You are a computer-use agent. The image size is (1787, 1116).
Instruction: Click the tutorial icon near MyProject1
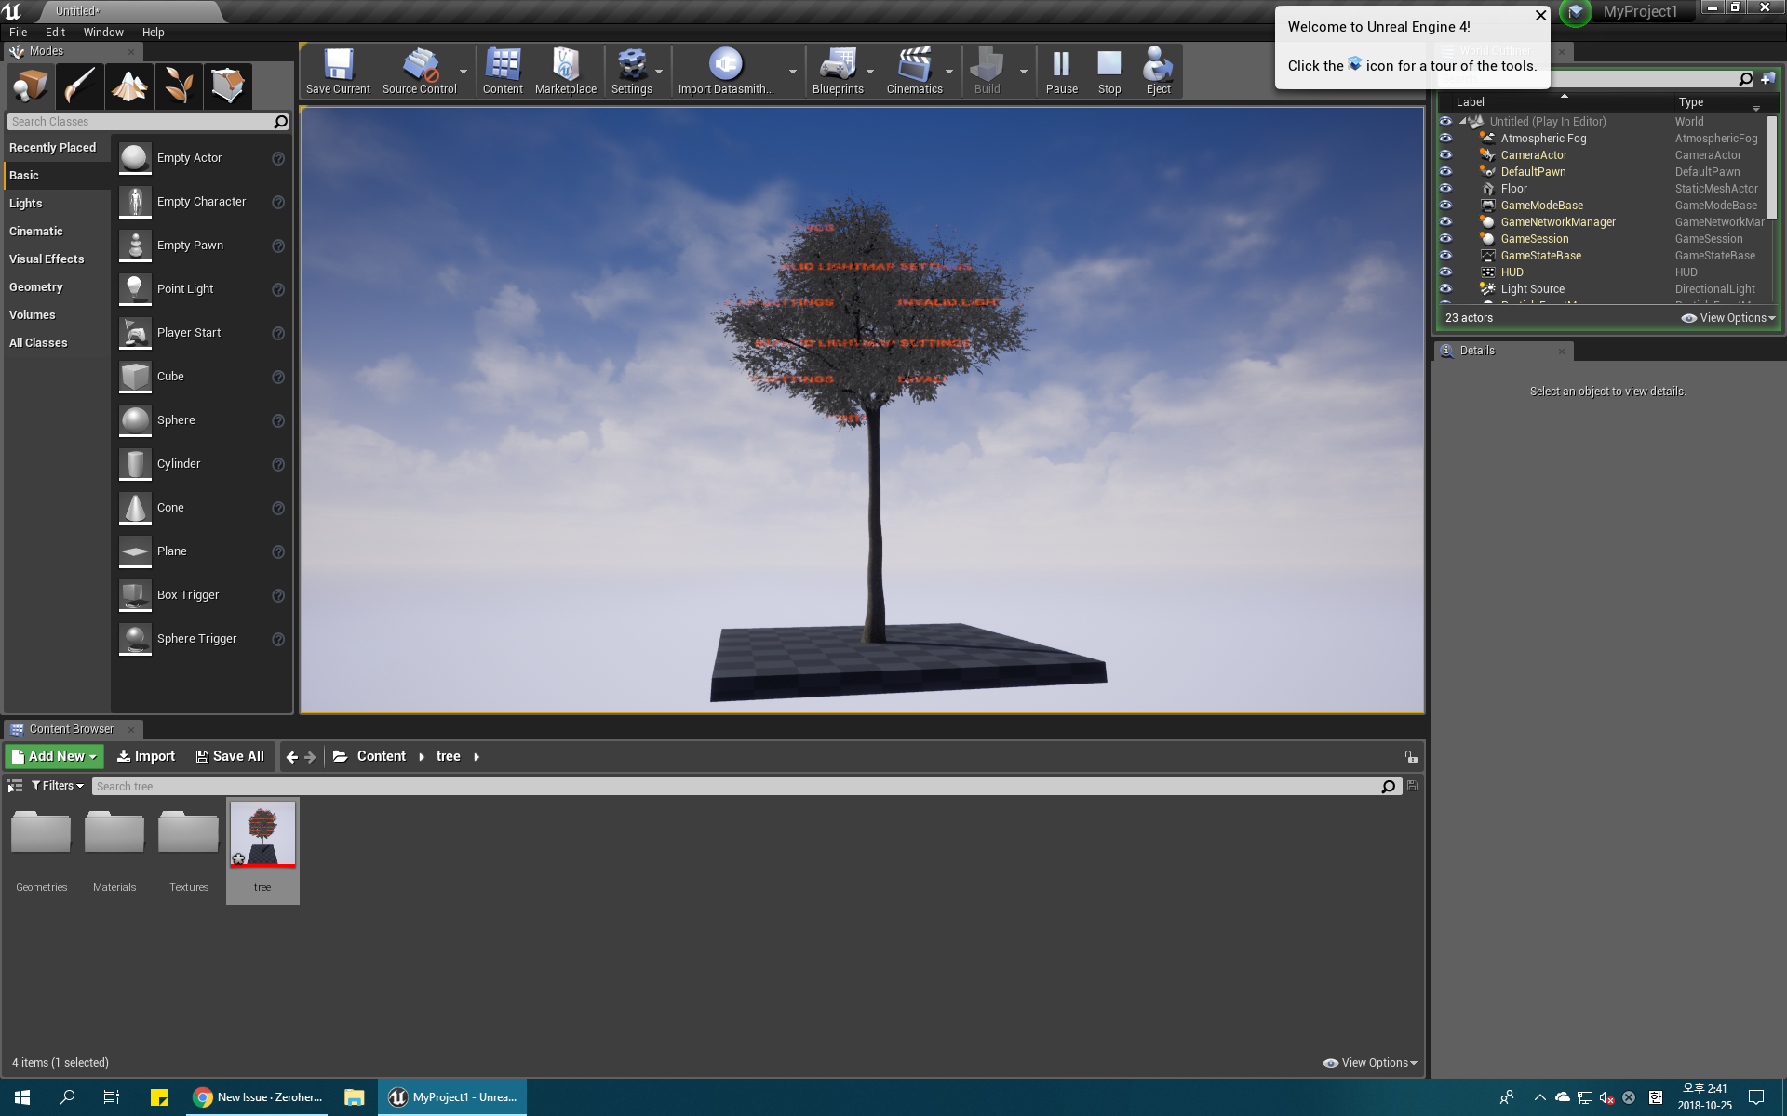pos(1575,12)
